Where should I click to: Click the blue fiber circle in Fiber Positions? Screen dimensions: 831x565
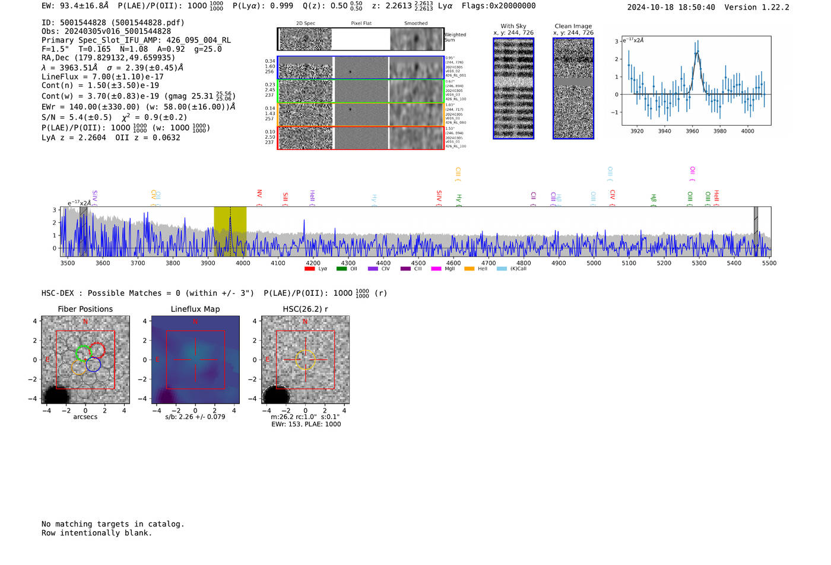(x=93, y=364)
